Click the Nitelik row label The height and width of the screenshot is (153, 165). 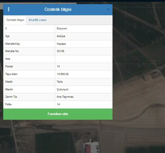(9, 82)
